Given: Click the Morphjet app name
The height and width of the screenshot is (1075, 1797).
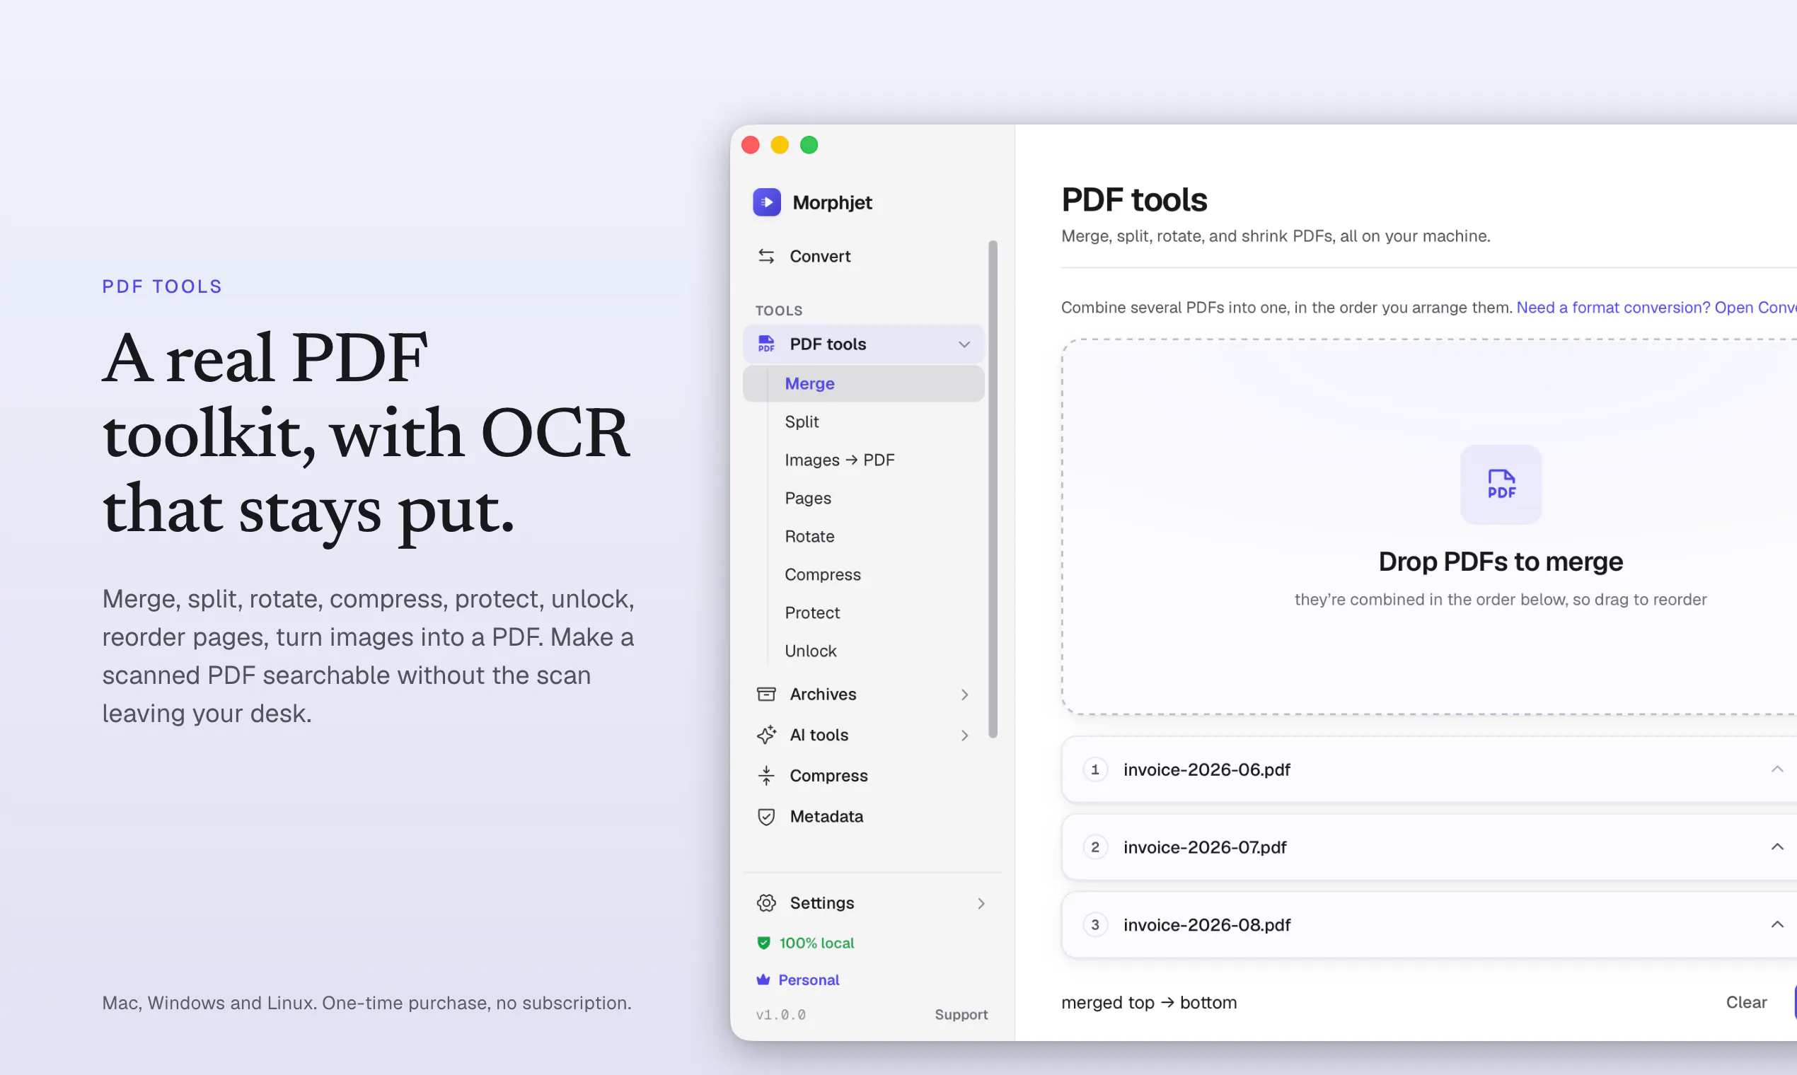Looking at the screenshot, I should coord(832,202).
